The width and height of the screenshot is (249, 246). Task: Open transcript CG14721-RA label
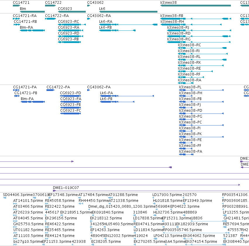pyautogui.click(x=25, y=16)
